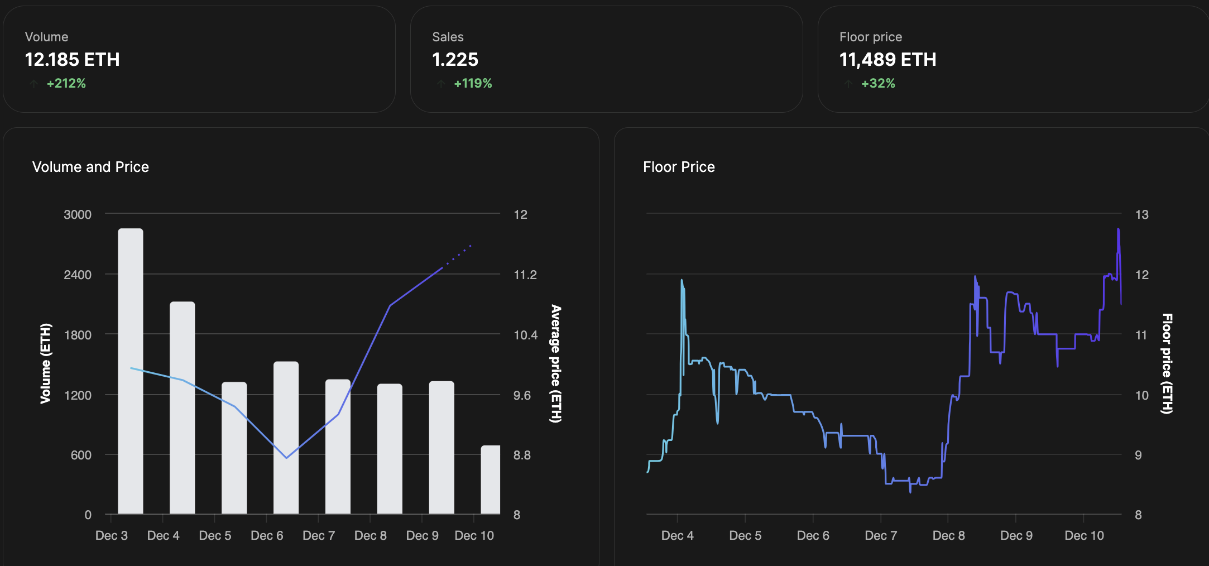The width and height of the screenshot is (1209, 566).
Task: Click the +212% percentage in the Volume card
Action: point(66,84)
